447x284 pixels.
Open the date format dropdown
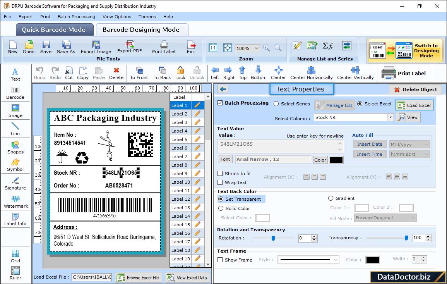426,145
